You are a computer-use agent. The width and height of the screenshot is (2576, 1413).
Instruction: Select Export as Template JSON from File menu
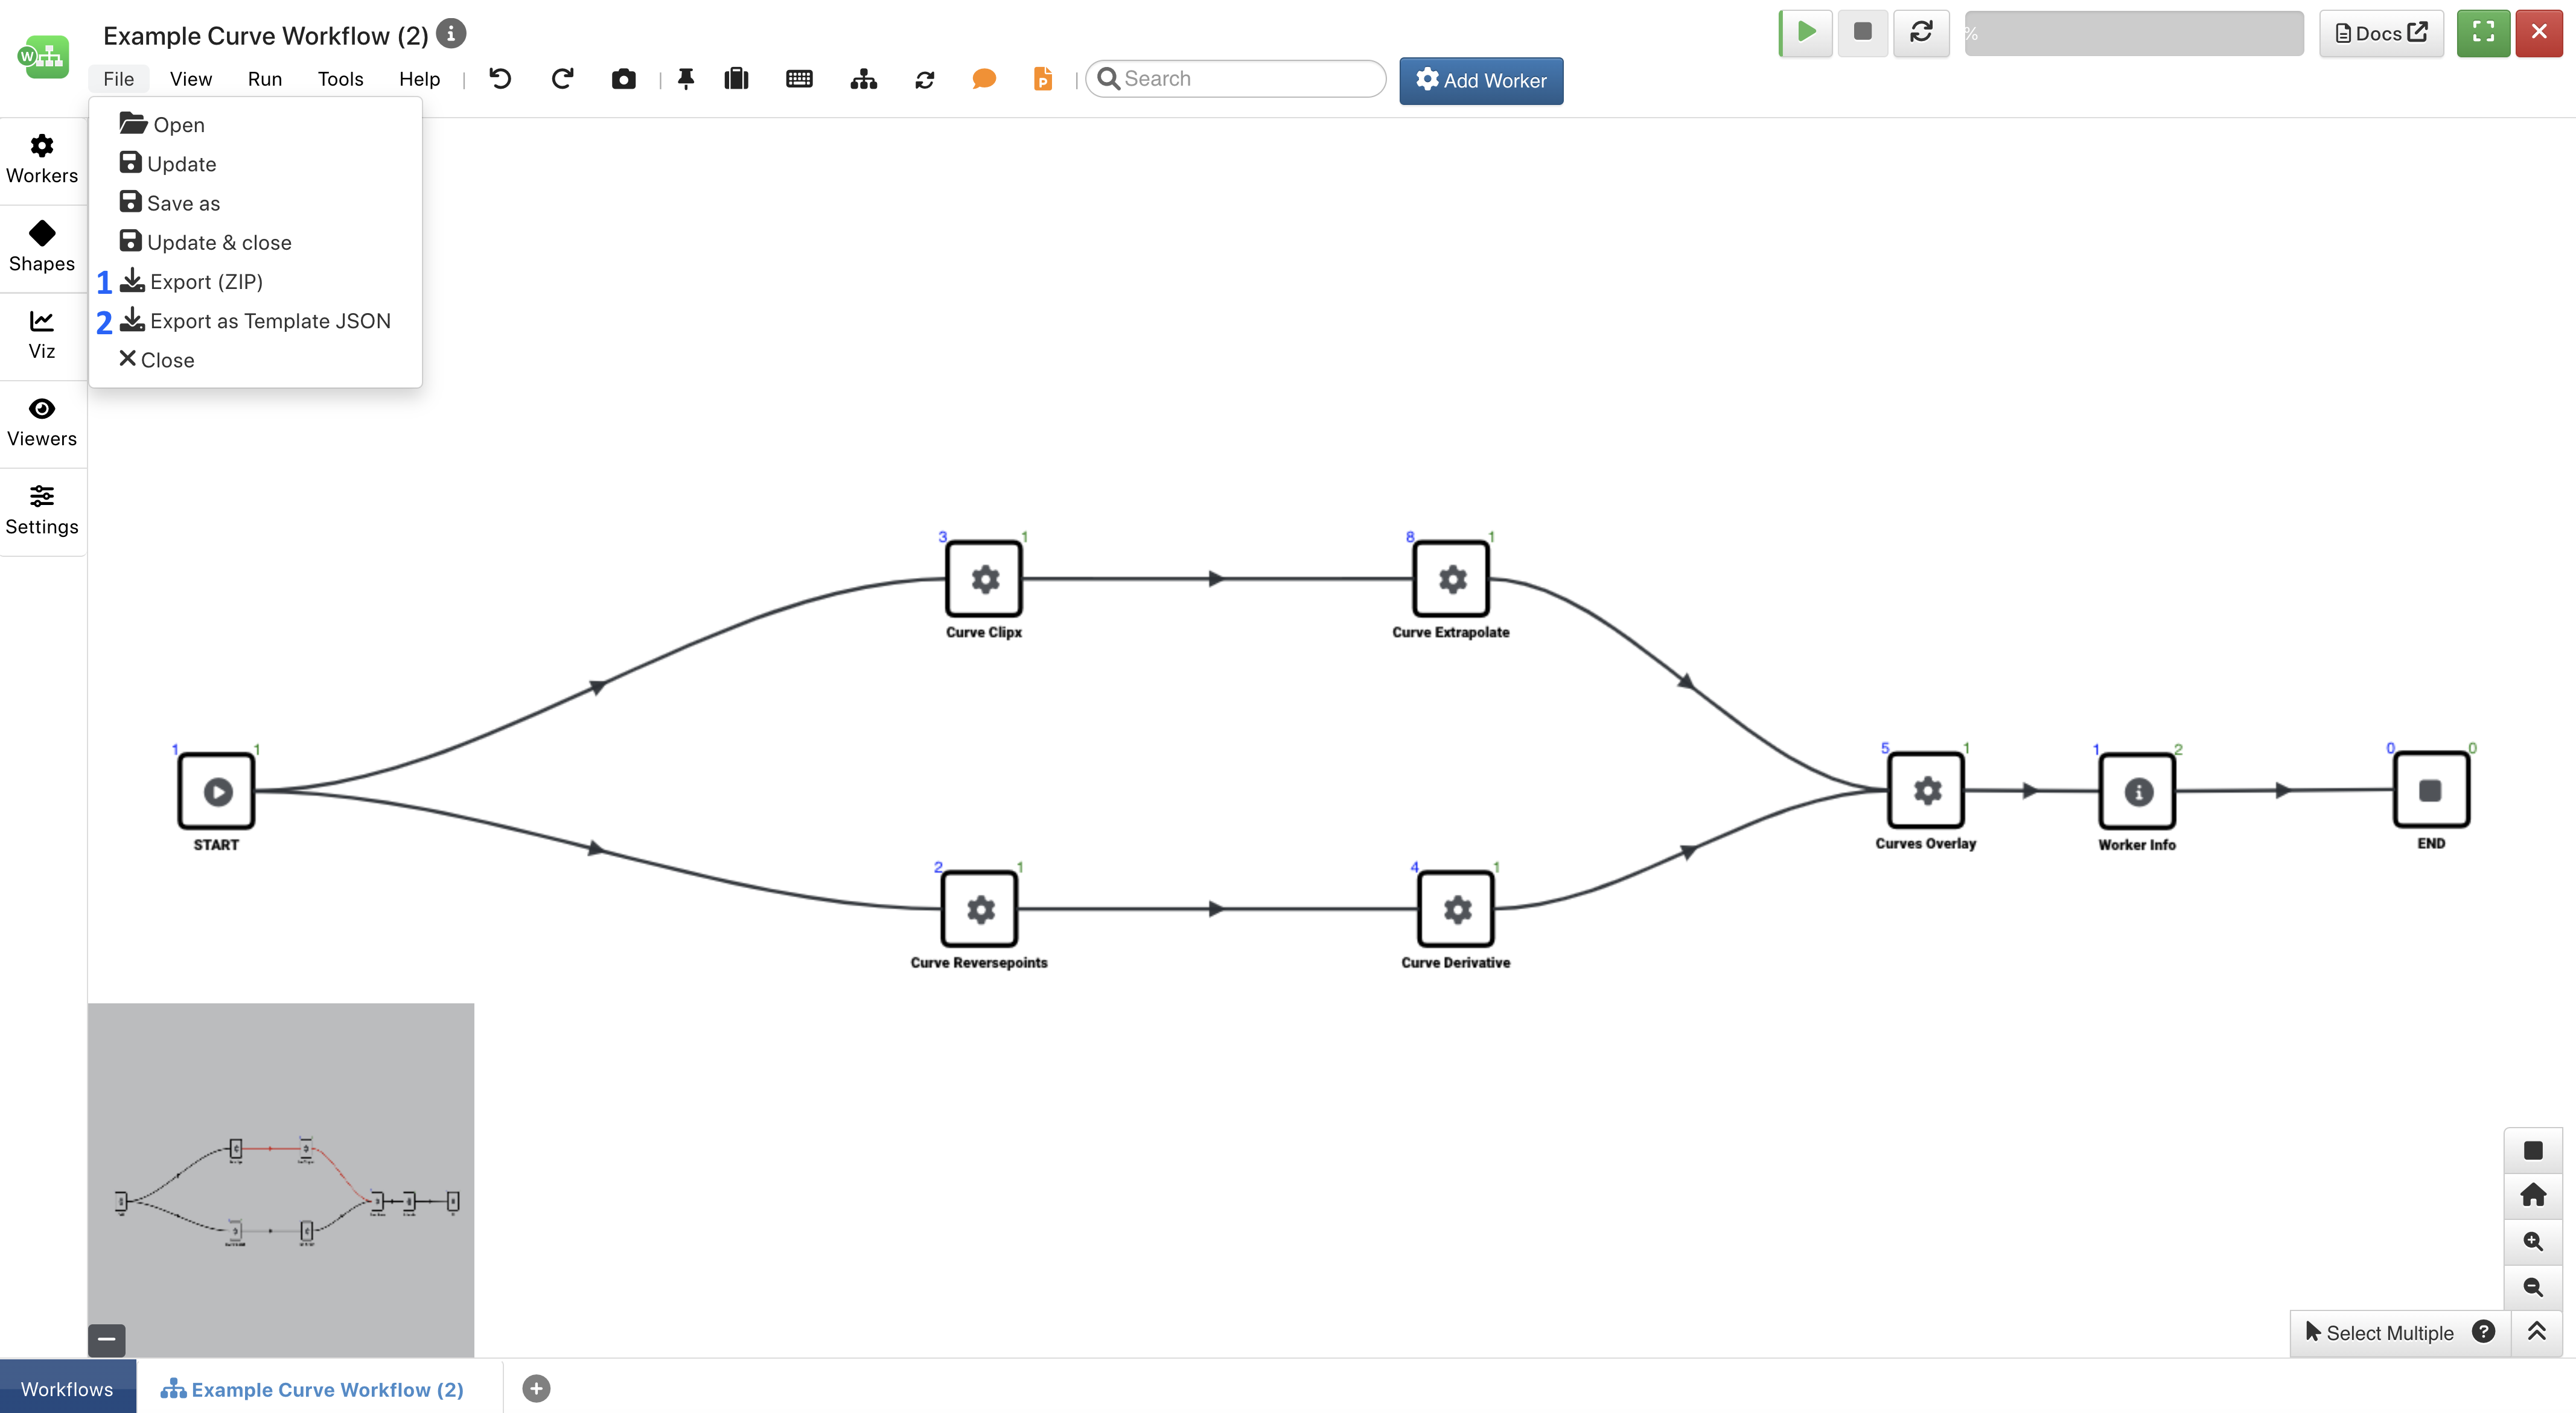(270, 320)
